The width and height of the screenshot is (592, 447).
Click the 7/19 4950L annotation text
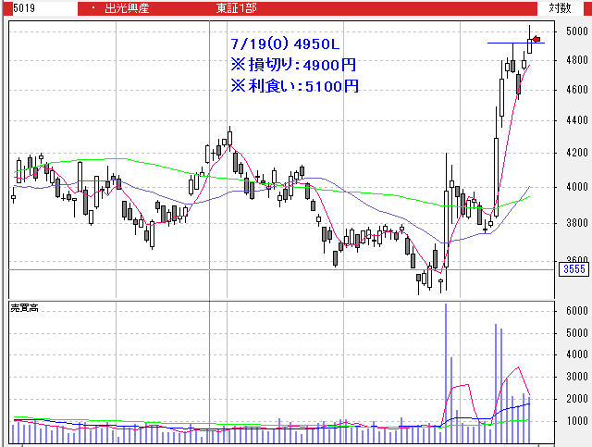(x=287, y=44)
